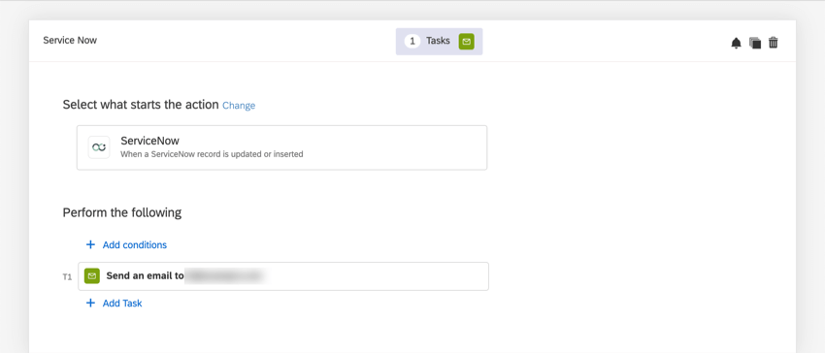Click the tasks count number 1 badge
Screen dimensions: 825x353
[412, 41]
